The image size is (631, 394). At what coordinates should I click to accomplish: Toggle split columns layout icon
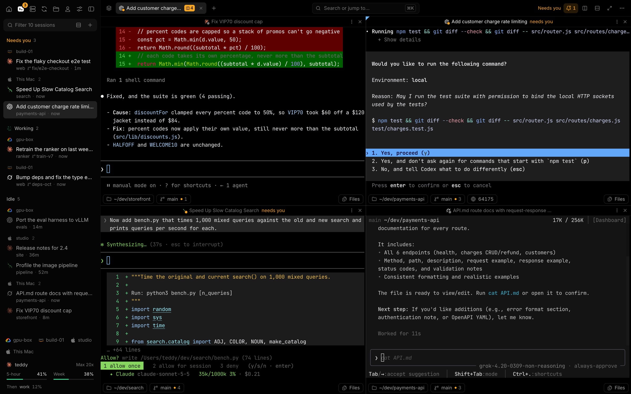585,8
